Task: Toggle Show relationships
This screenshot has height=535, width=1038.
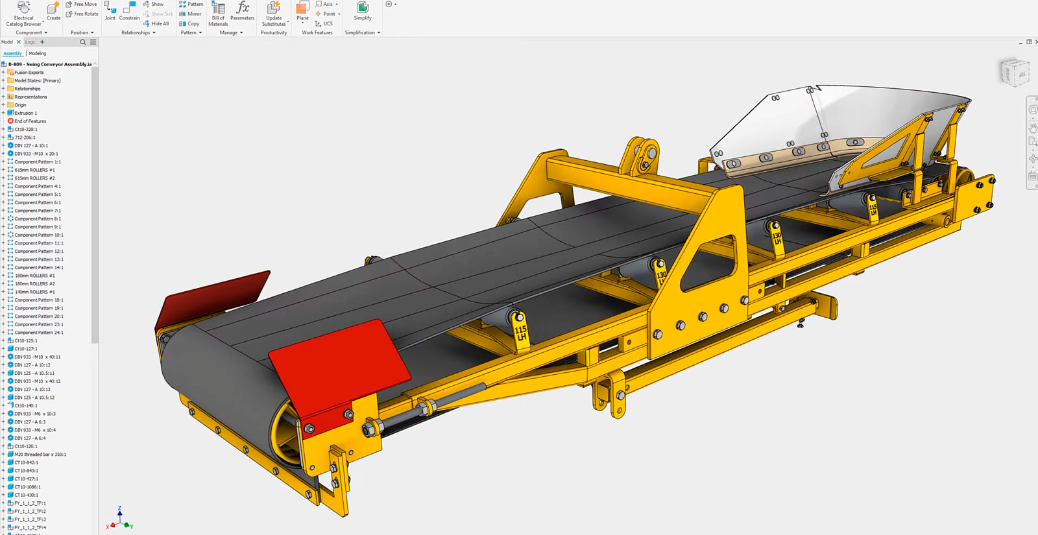Action: tap(153, 4)
